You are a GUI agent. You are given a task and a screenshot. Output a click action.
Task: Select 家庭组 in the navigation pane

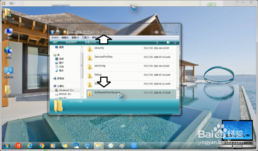59,78
